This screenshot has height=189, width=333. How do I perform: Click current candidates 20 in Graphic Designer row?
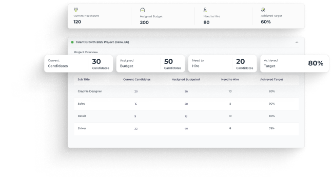pyautogui.click(x=136, y=91)
